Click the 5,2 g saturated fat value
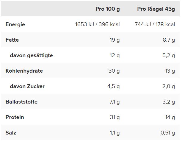The width and height of the screenshot is (182, 147). [169, 55]
